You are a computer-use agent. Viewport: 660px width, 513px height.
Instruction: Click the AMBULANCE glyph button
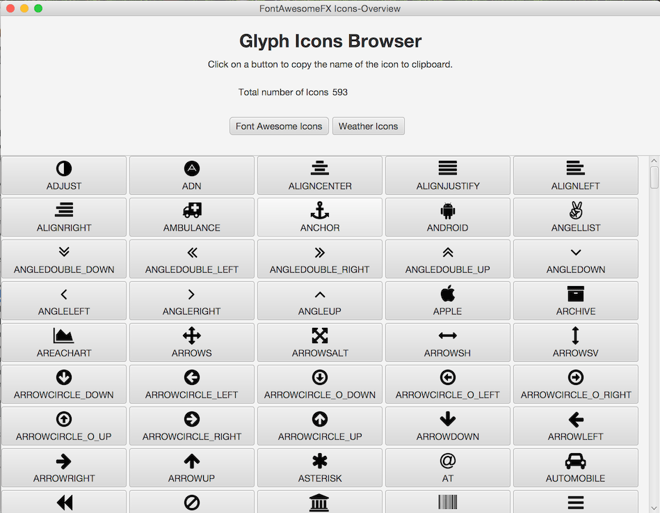pyautogui.click(x=192, y=217)
